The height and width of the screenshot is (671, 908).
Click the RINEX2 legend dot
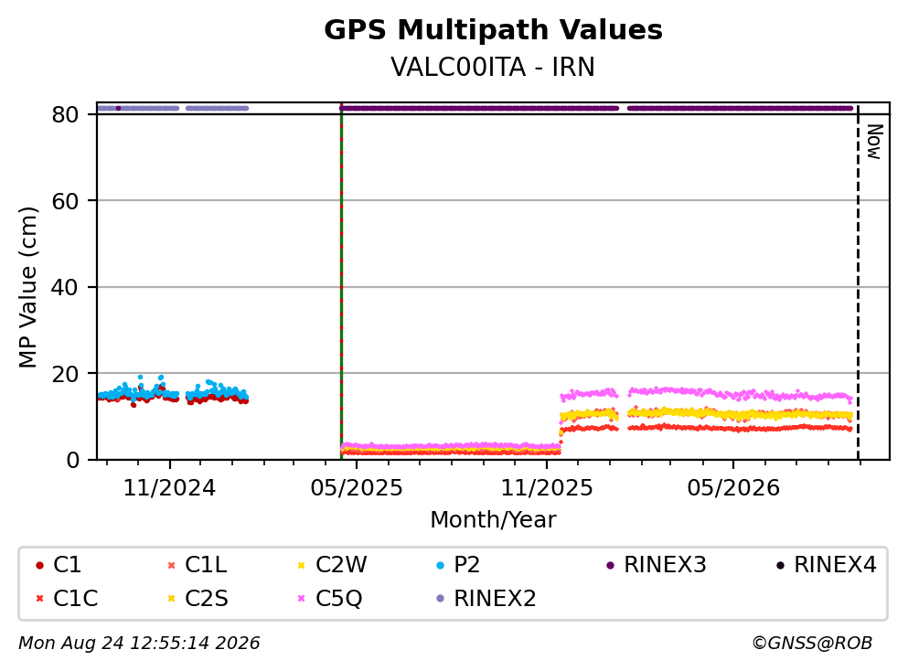(440, 598)
